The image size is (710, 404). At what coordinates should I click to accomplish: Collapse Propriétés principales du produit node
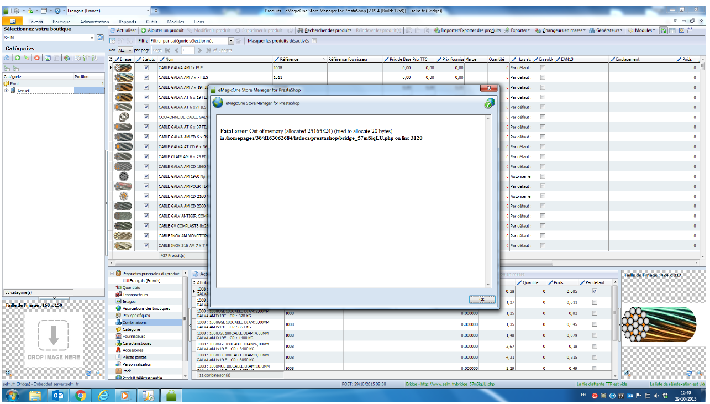[112, 274]
